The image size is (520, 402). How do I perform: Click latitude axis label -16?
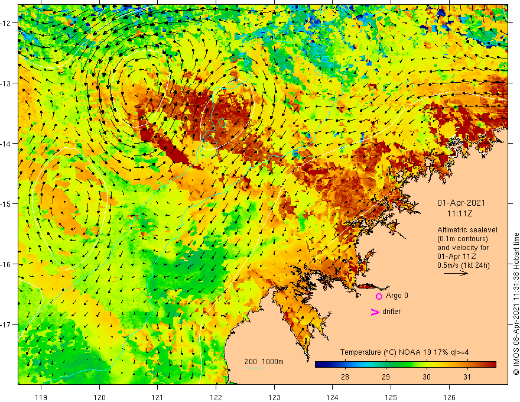click(5, 264)
